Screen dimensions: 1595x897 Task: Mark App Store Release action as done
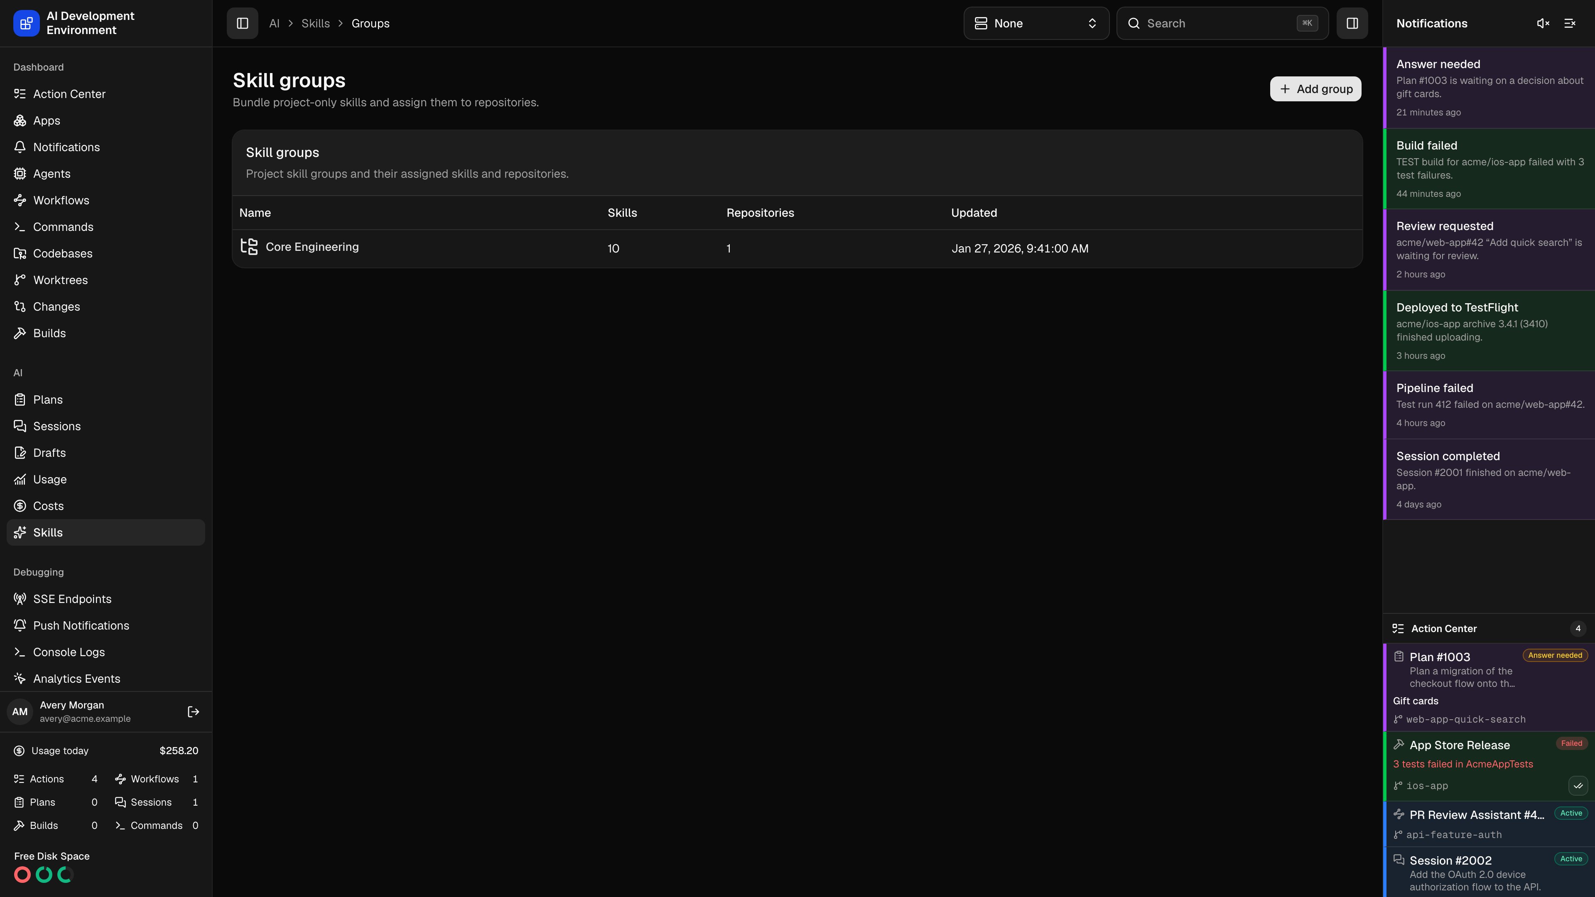(1578, 786)
